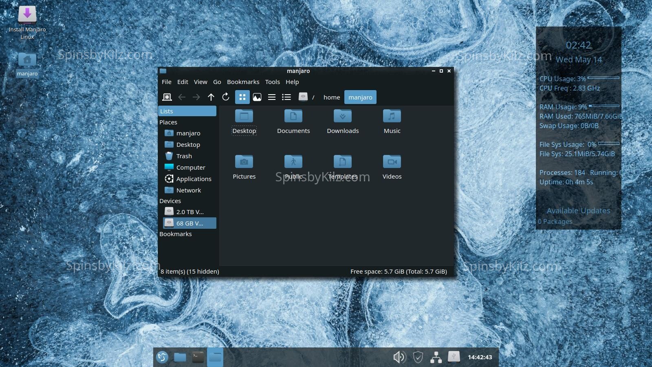Switch to icon view mode
Viewport: 652px width, 367px height.
(x=242, y=97)
